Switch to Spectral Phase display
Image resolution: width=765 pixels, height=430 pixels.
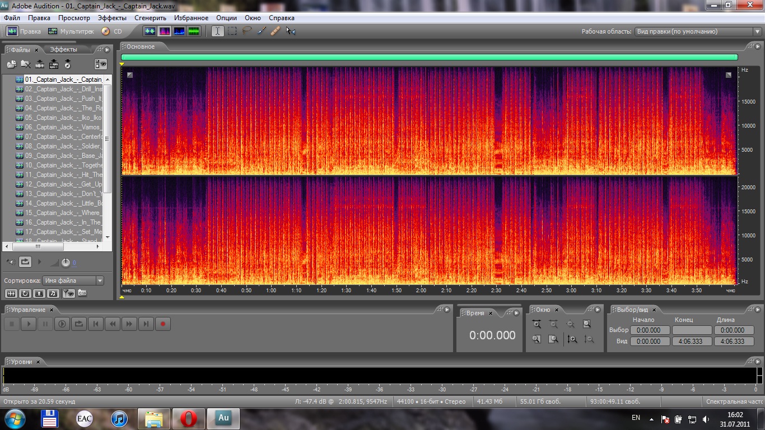coord(194,31)
